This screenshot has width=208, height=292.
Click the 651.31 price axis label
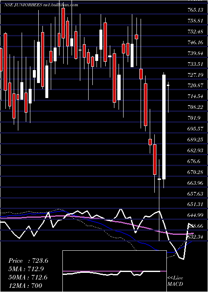click(x=196, y=204)
